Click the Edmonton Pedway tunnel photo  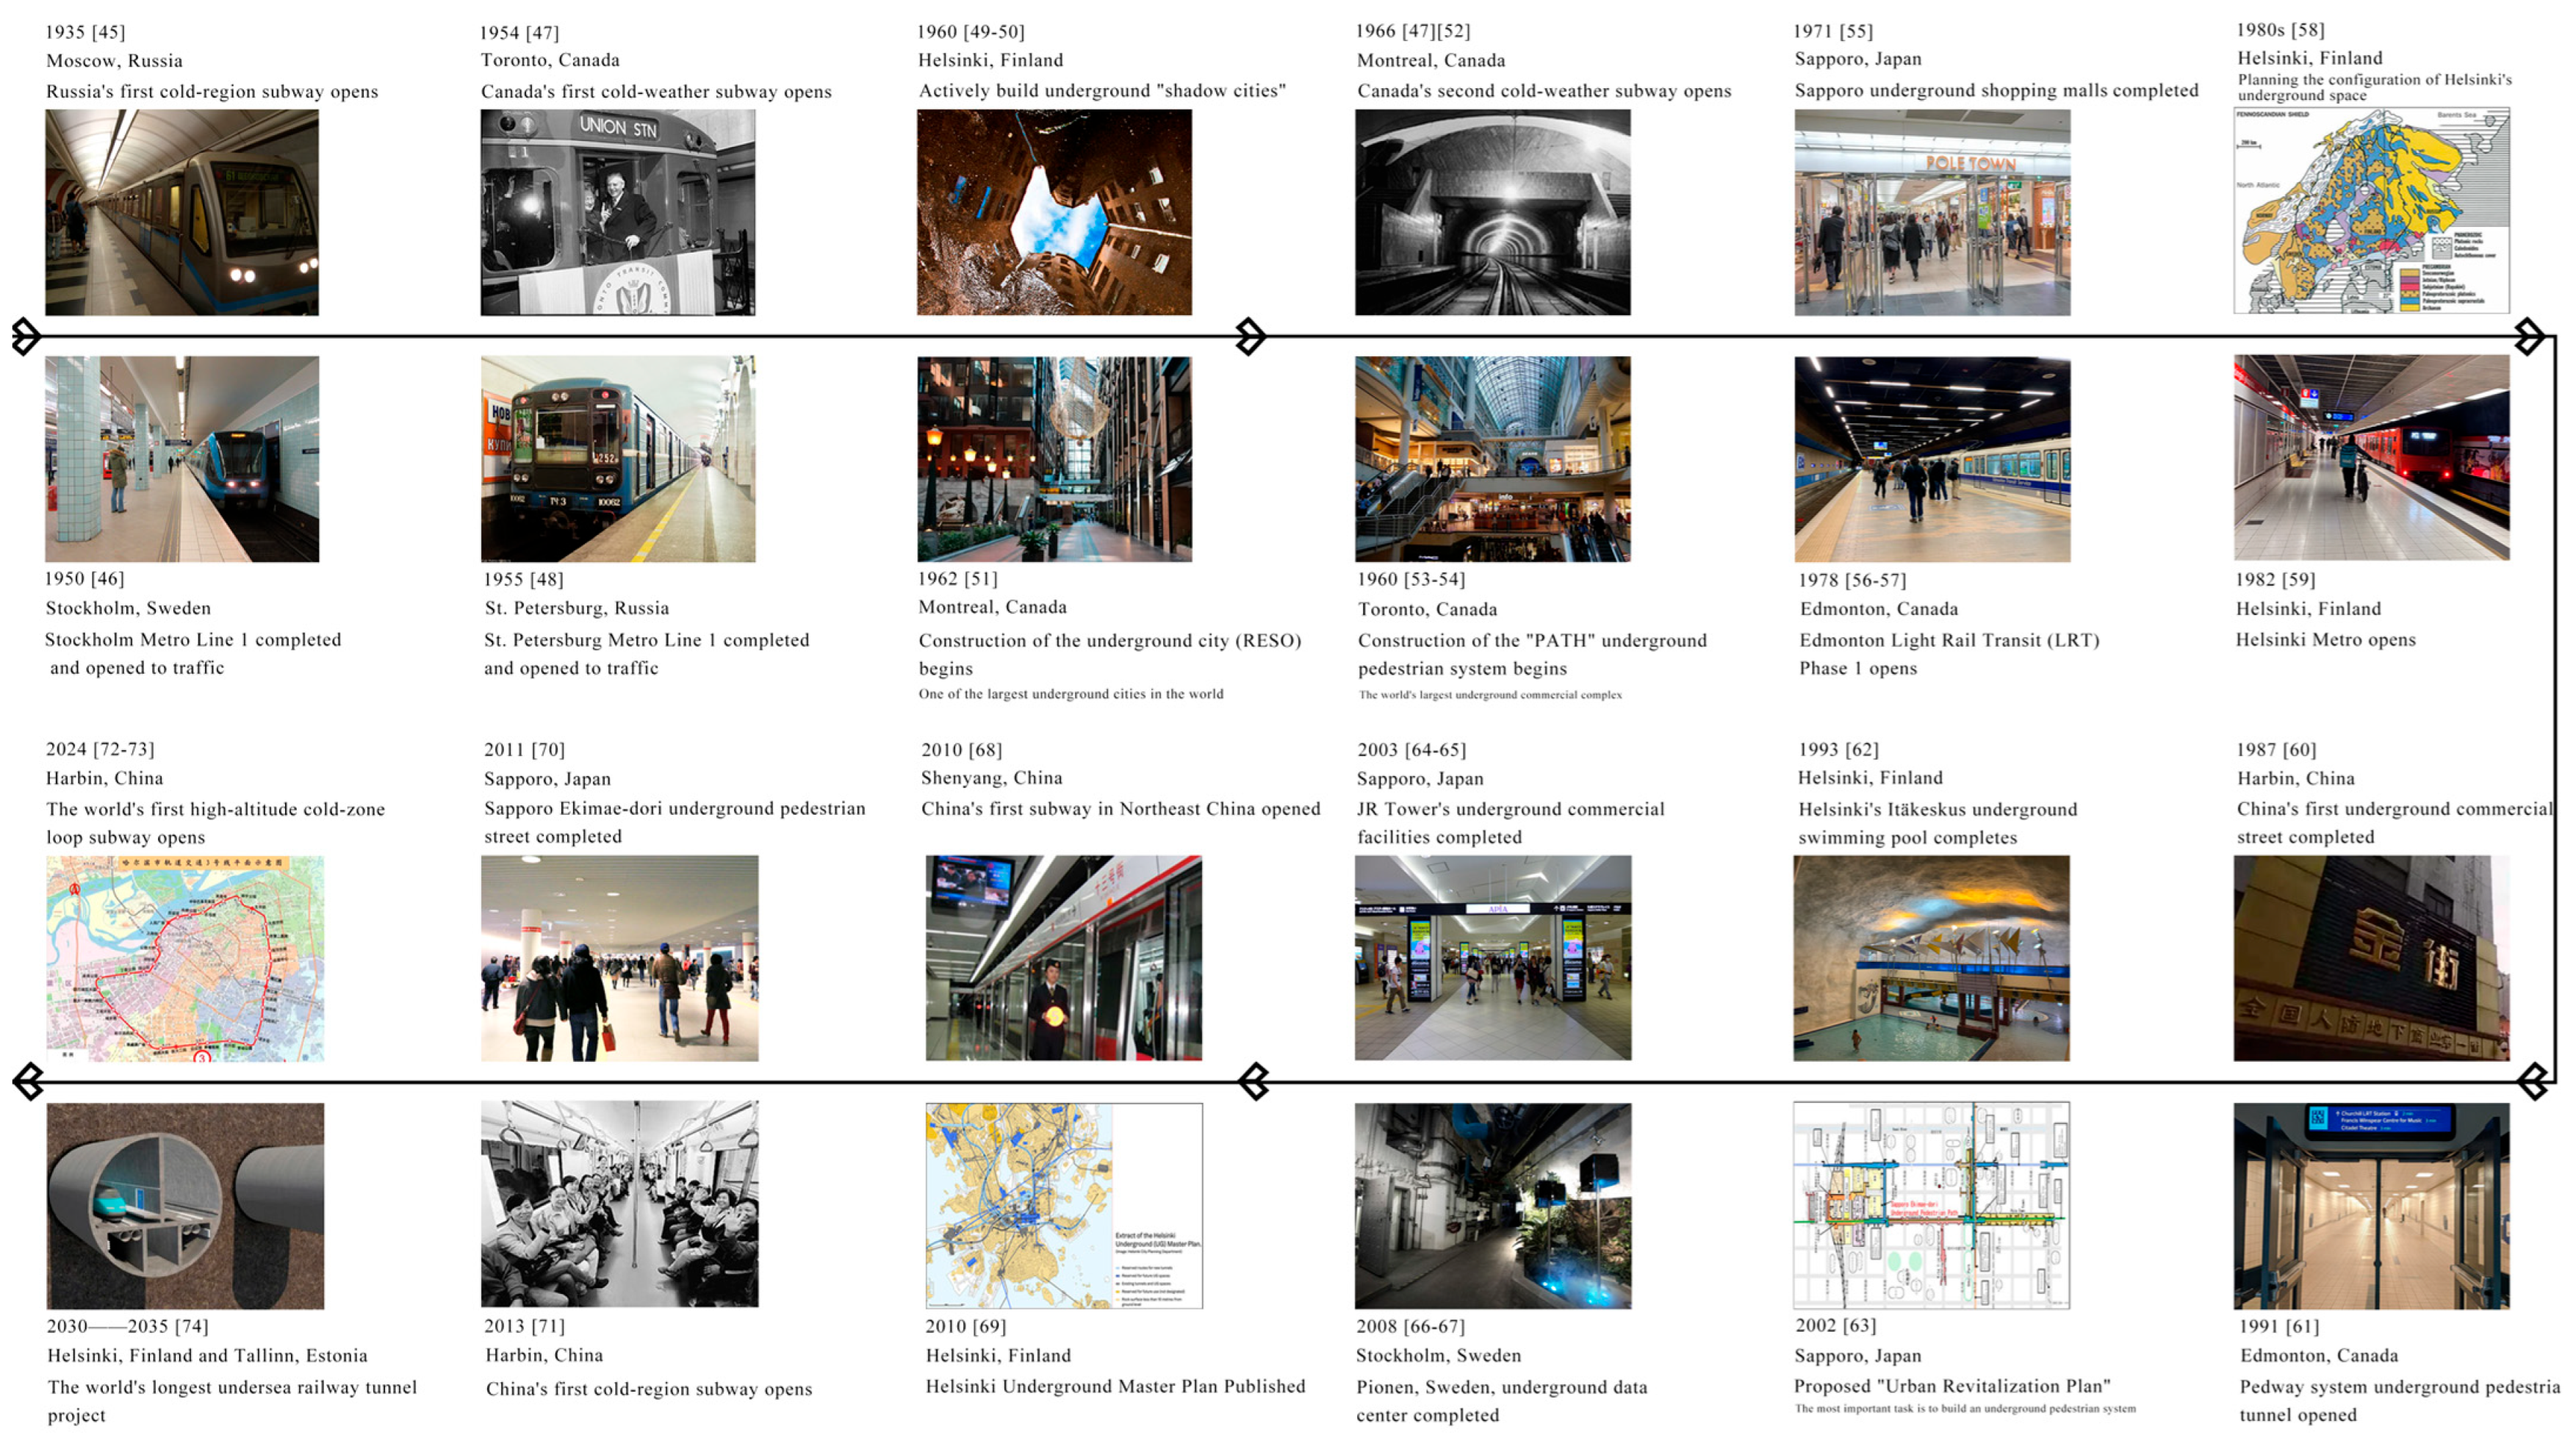pyautogui.click(x=2371, y=1205)
